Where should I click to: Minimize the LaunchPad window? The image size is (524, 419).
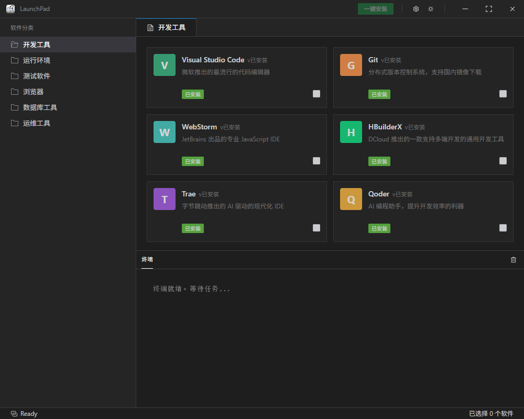(465, 9)
